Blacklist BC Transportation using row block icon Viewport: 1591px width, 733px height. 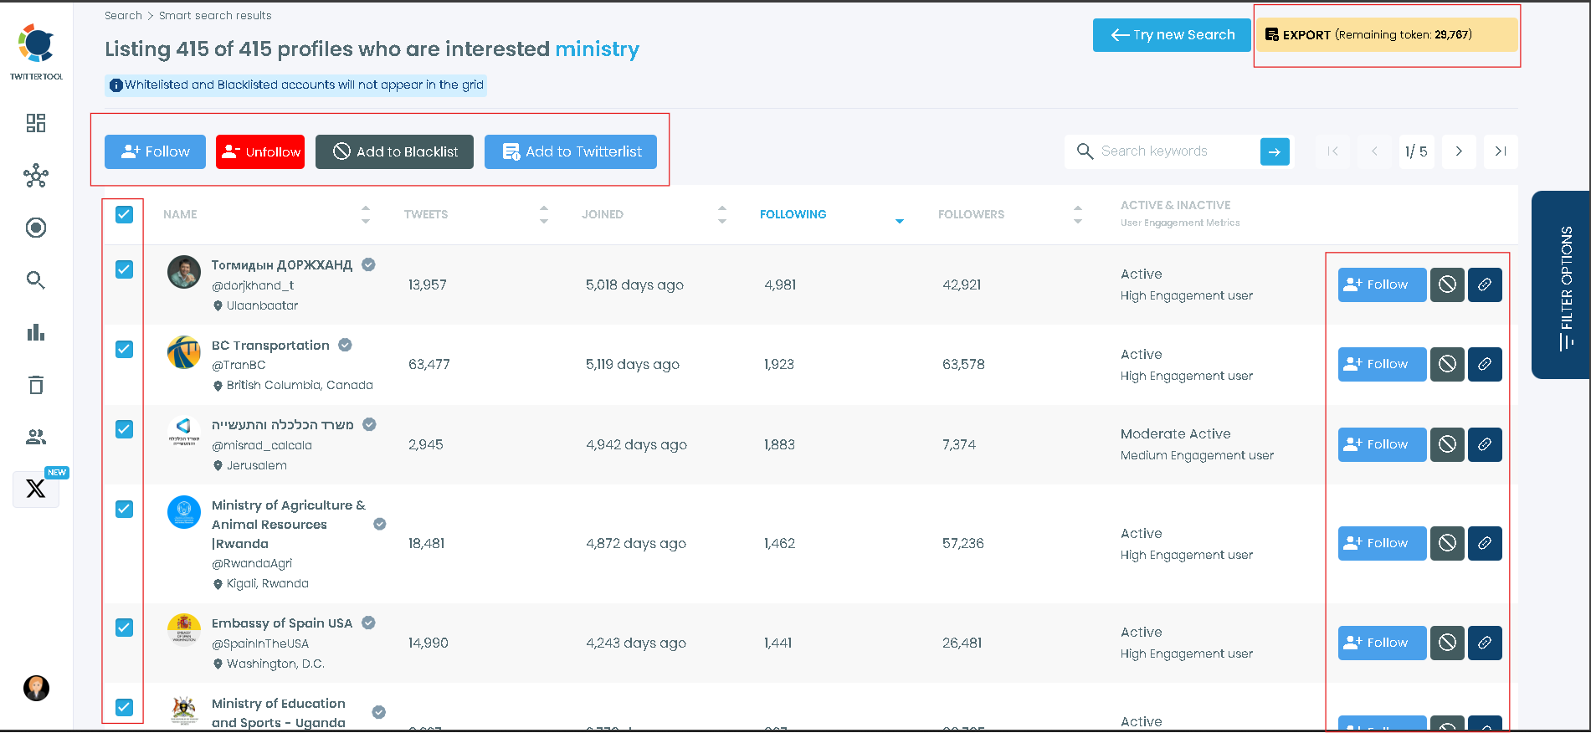[1447, 364]
